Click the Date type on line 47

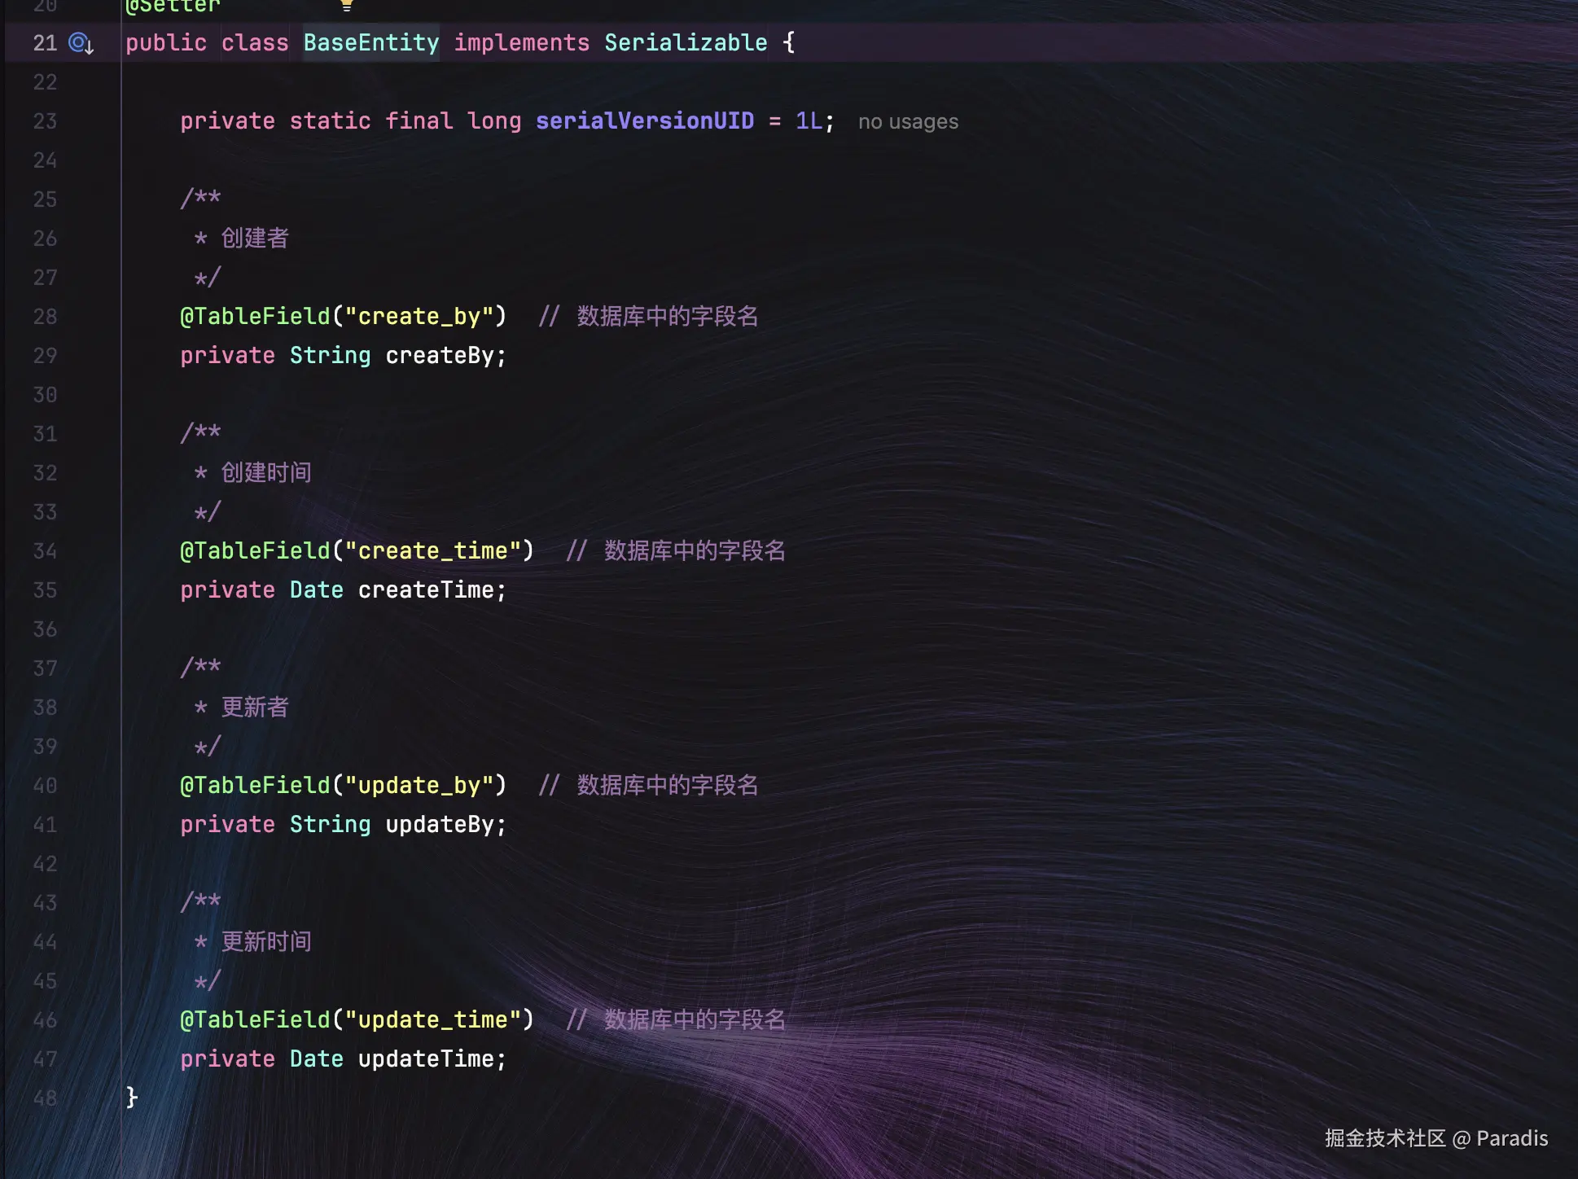(316, 1059)
